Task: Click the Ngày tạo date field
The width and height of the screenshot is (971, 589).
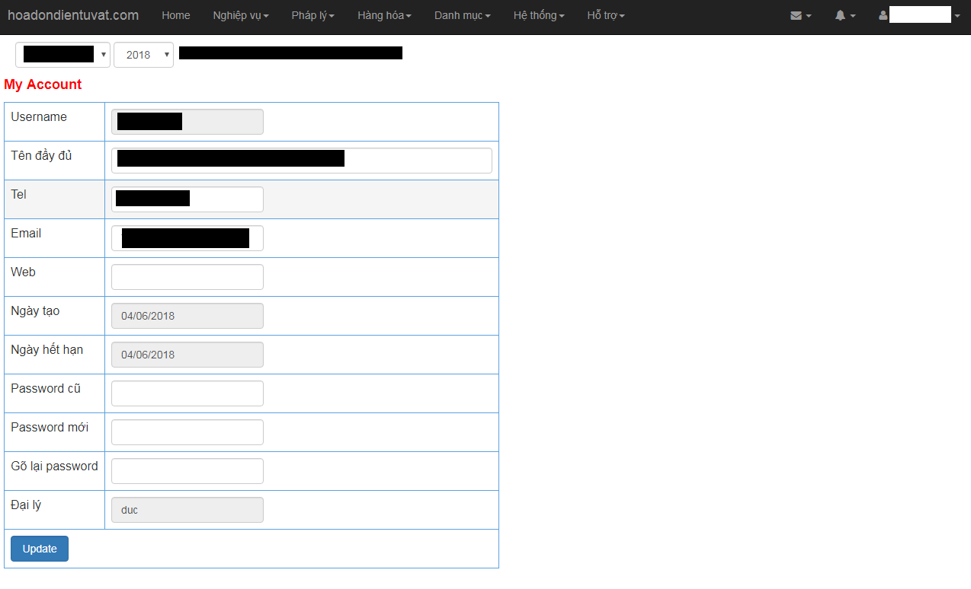Action: click(187, 316)
